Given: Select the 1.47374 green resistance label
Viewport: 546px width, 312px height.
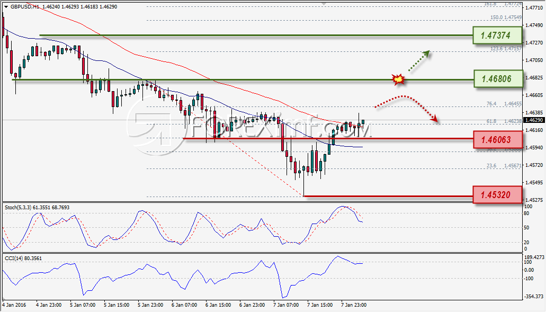Looking at the screenshot, I should pyautogui.click(x=497, y=35).
